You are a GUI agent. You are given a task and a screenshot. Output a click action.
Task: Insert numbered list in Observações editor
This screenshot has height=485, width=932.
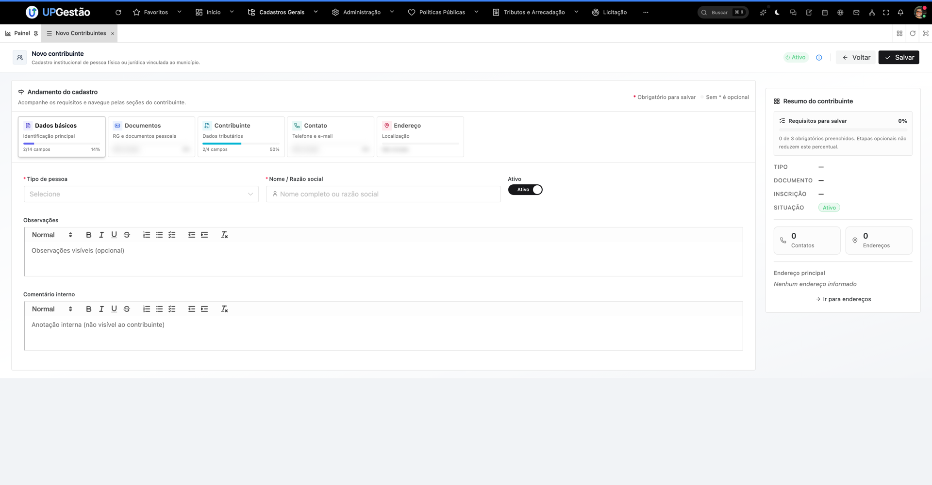coord(147,235)
